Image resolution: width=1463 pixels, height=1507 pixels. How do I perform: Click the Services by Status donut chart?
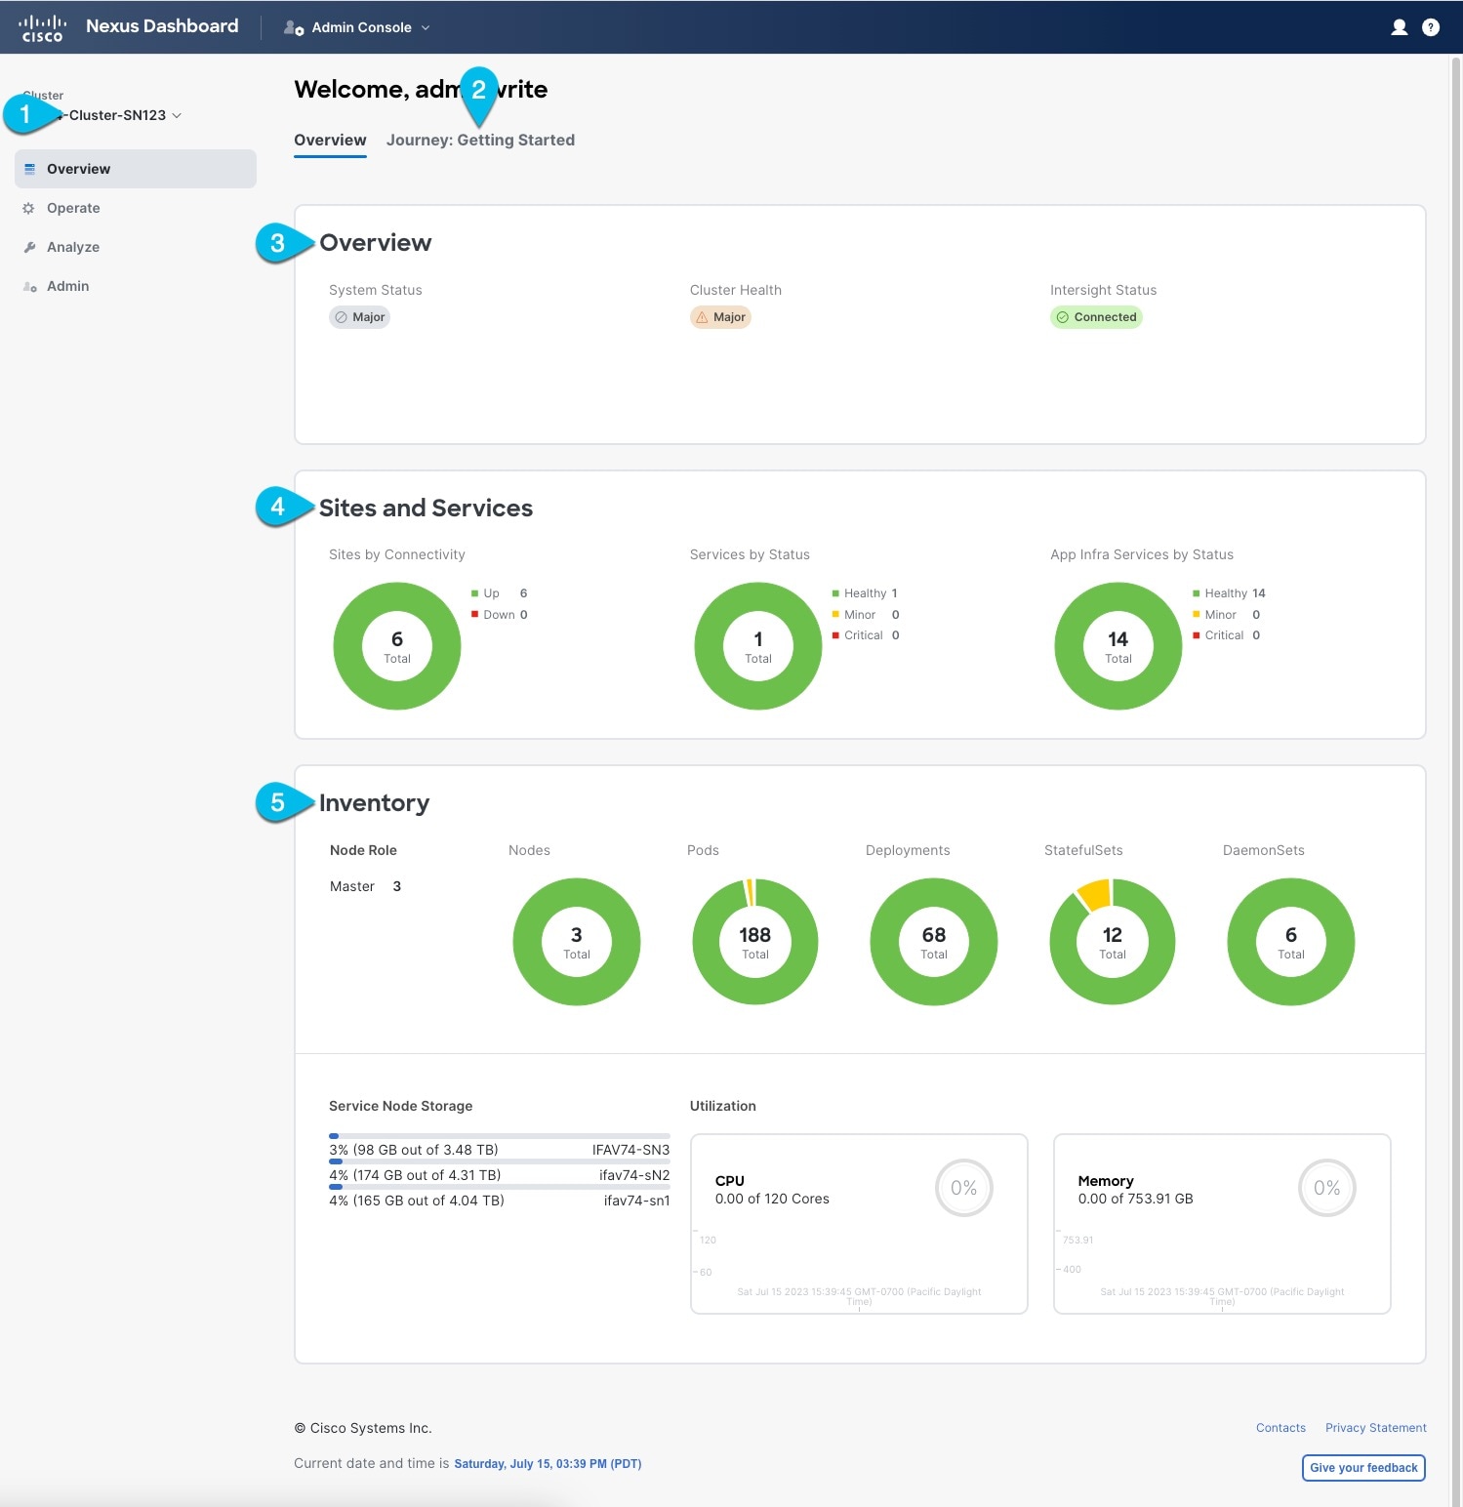[x=758, y=646]
